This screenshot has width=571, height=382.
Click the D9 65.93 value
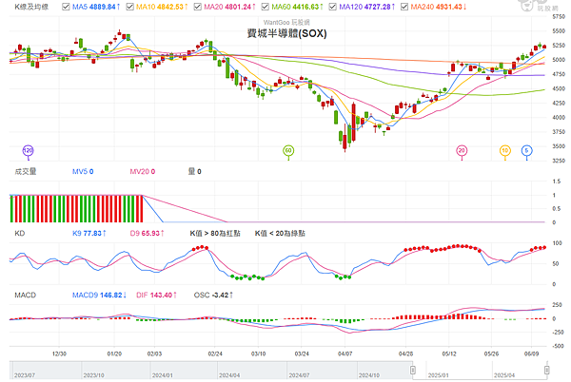tap(148, 233)
